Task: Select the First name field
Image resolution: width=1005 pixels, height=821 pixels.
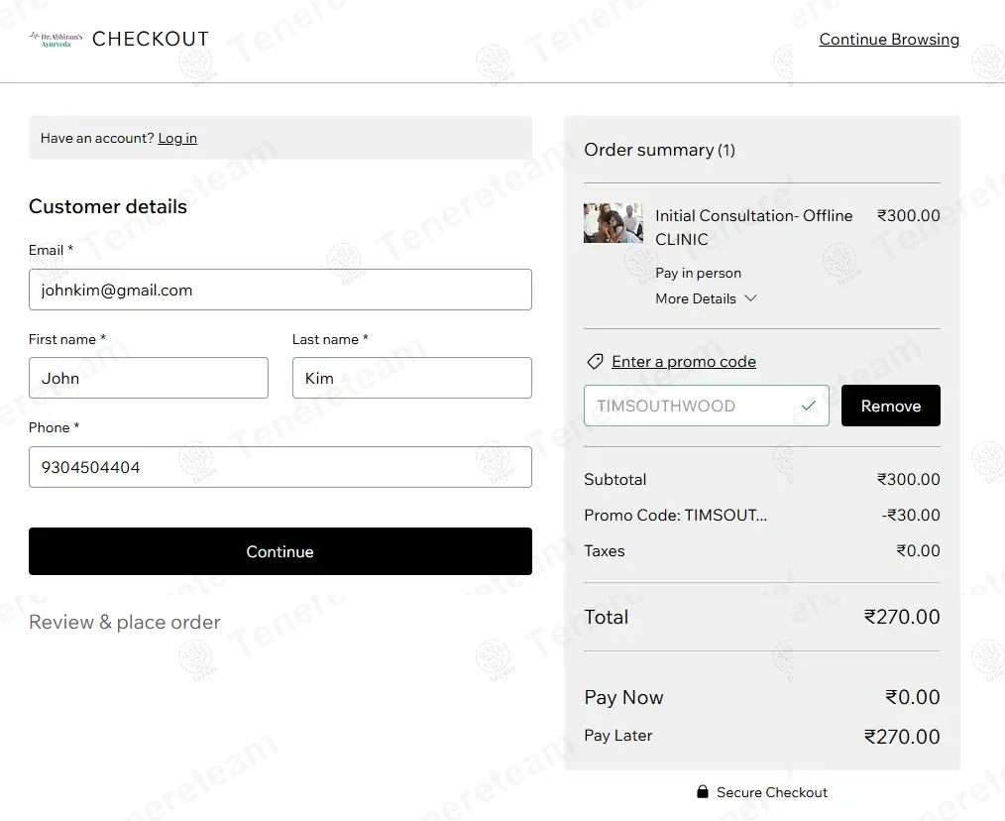Action: click(149, 378)
